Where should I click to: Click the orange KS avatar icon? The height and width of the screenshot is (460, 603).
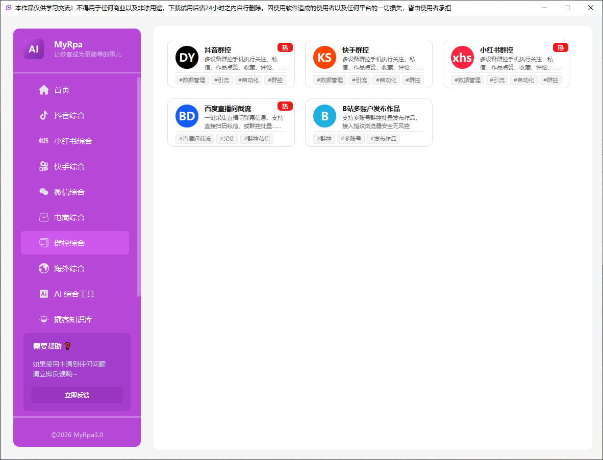324,57
